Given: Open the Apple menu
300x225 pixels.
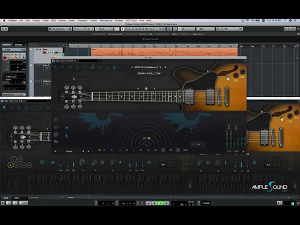Looking at the screenshot, I should point(4,21).
